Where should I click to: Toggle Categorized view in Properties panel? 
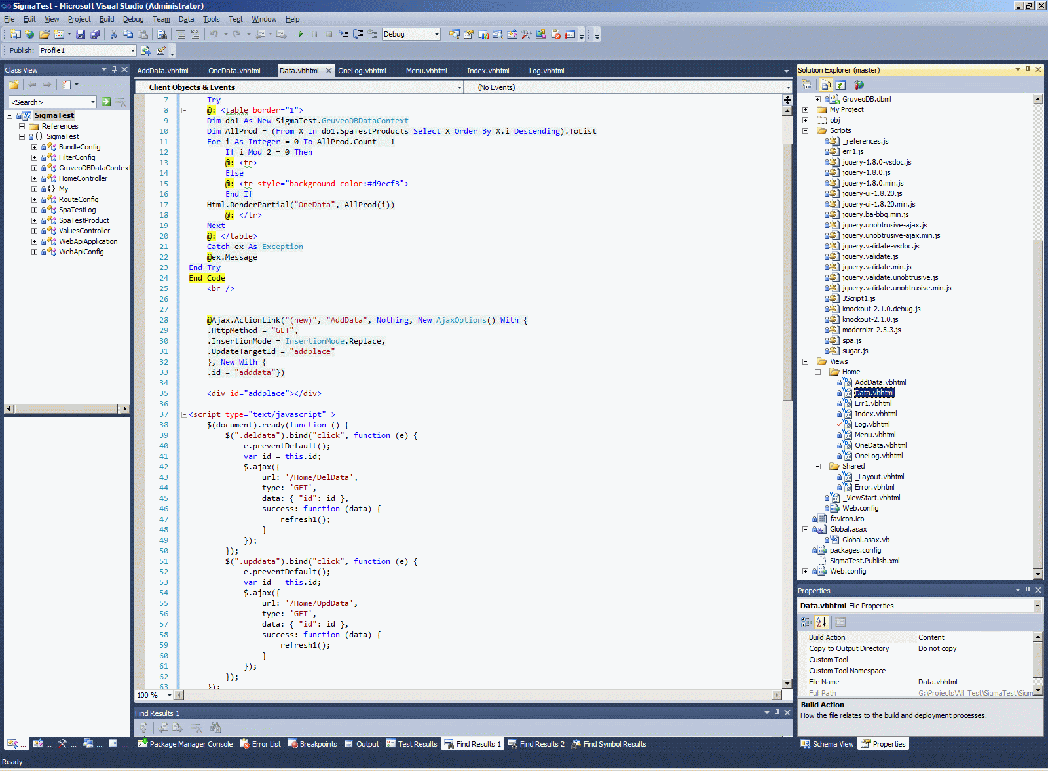tap(806, 622)
